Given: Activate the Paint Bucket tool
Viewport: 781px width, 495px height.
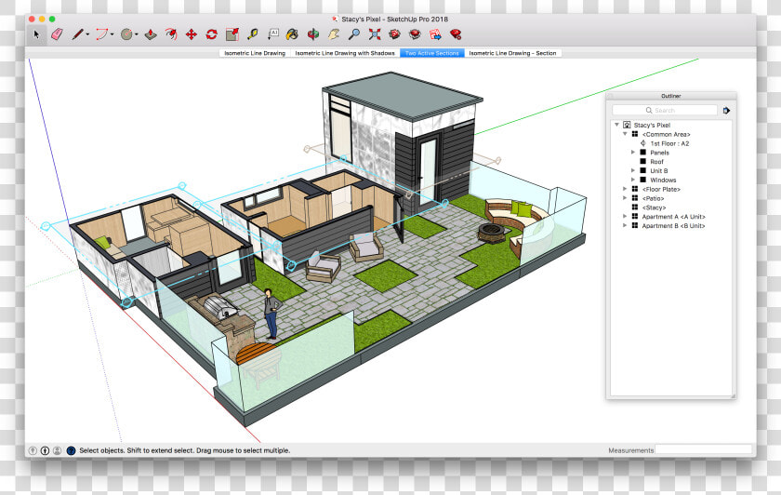Looking at the screenshot, I should pos(292,34).
